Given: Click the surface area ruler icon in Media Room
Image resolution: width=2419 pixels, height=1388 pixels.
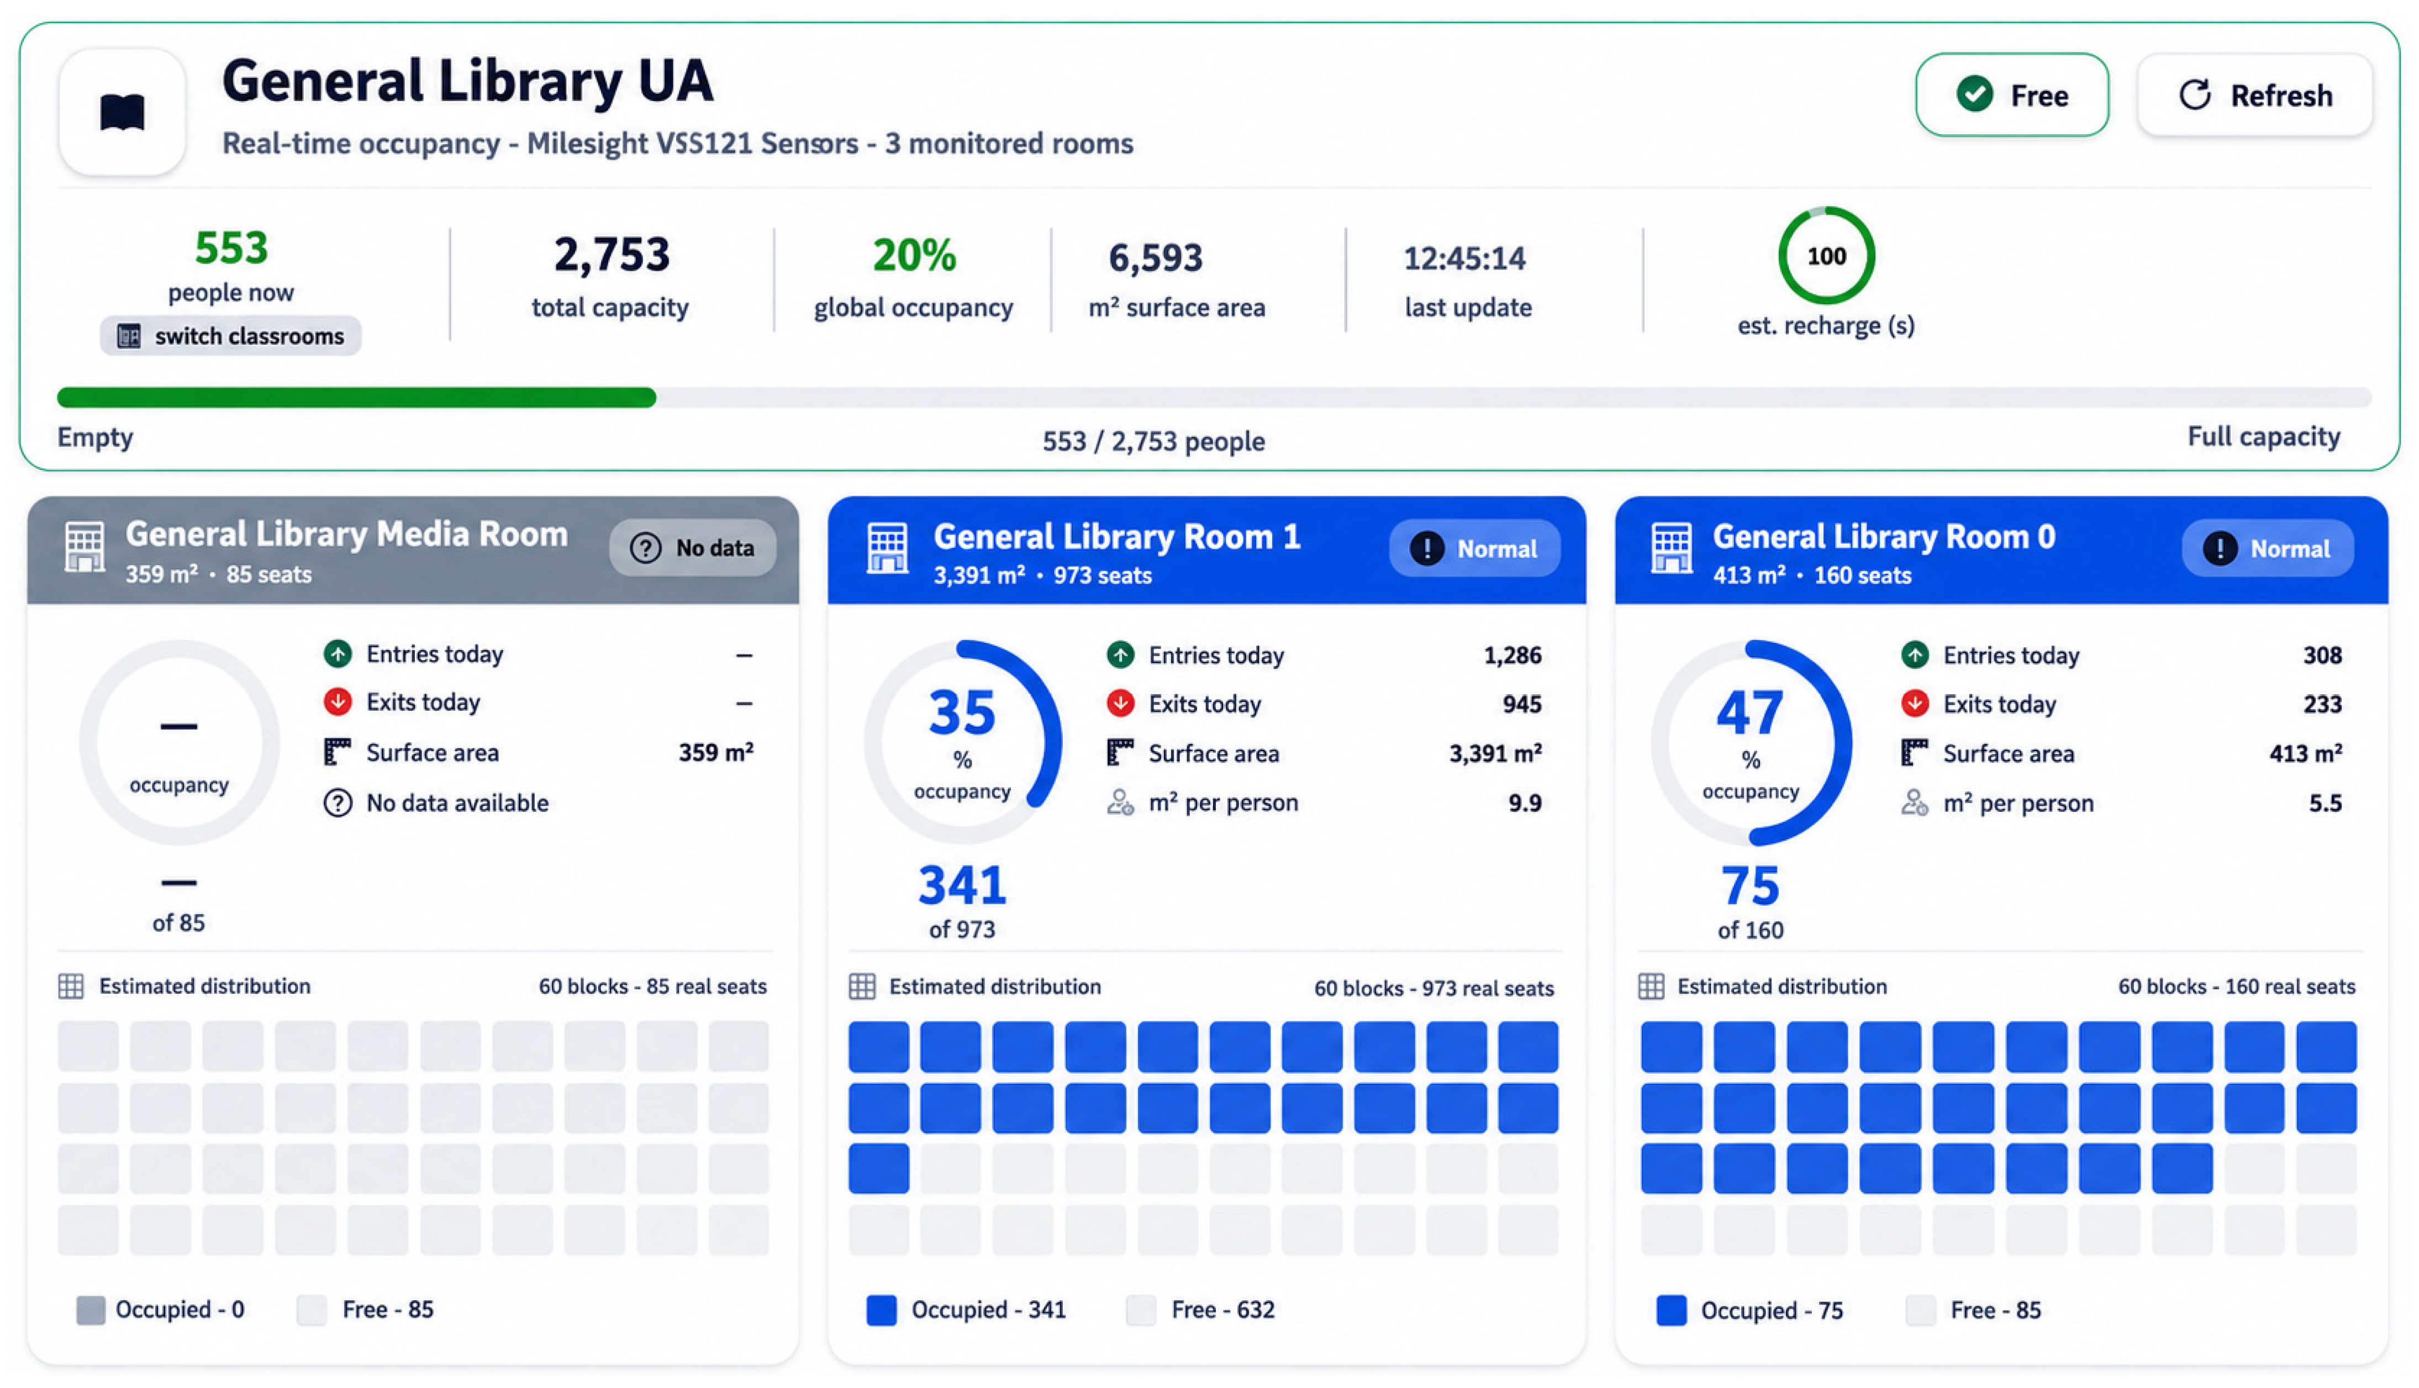Looking at the screenshot, I should (338, 752).
